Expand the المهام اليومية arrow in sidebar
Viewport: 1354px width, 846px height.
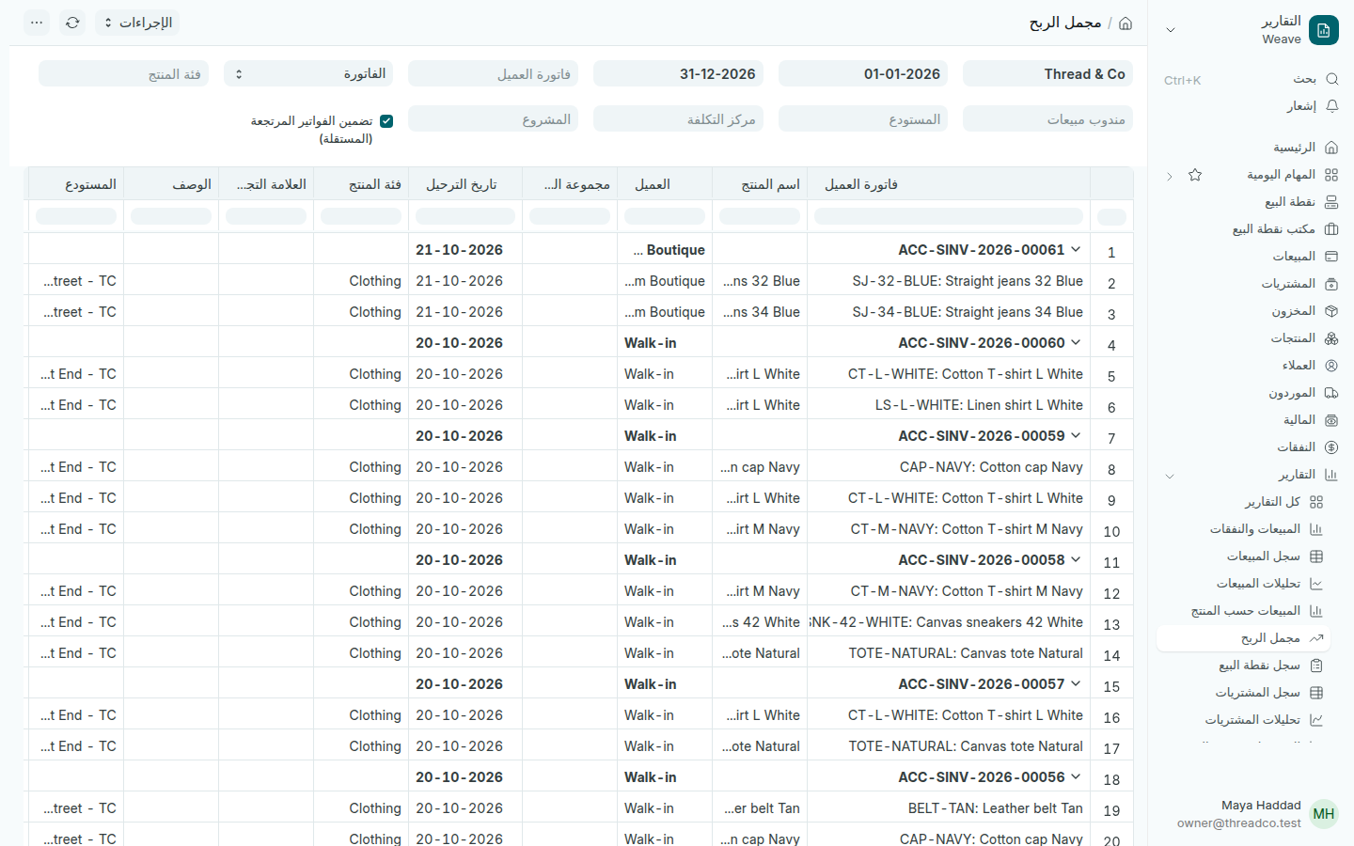[x=1170, y=176]
